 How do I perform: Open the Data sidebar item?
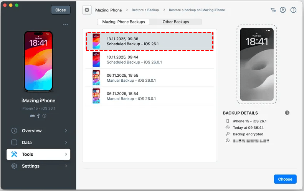pyautogui.click(x=38, y=142)
